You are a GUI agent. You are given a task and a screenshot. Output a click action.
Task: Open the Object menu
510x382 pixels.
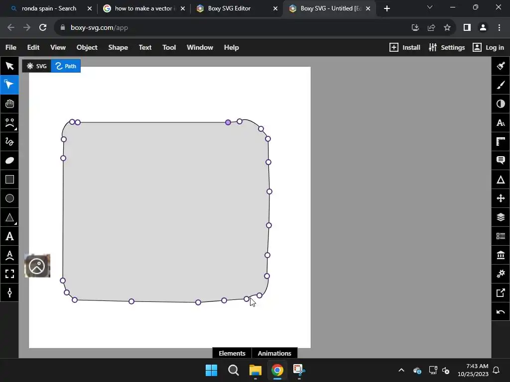click(87, 47)
